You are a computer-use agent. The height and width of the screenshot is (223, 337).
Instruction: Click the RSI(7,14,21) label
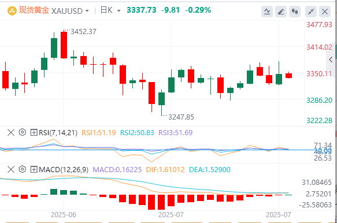[58, 133]
